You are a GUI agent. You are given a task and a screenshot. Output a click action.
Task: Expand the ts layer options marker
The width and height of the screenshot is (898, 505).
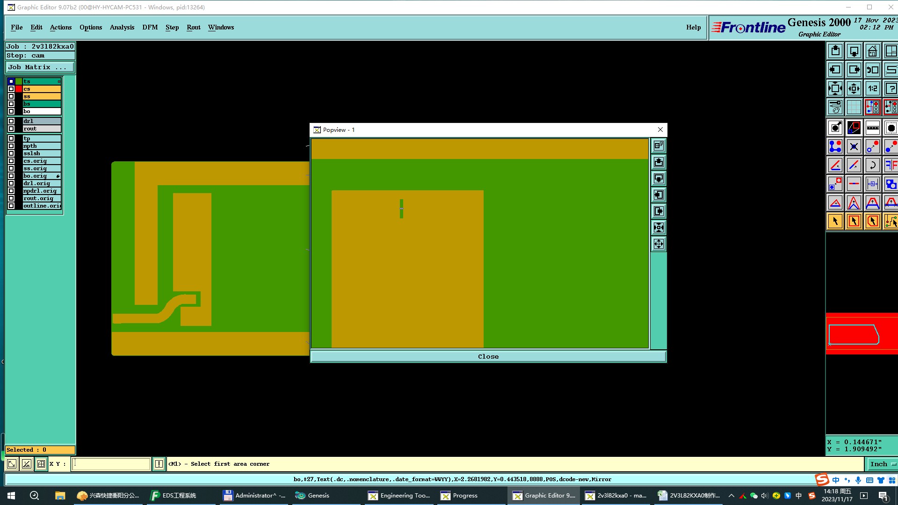point(59,81)
